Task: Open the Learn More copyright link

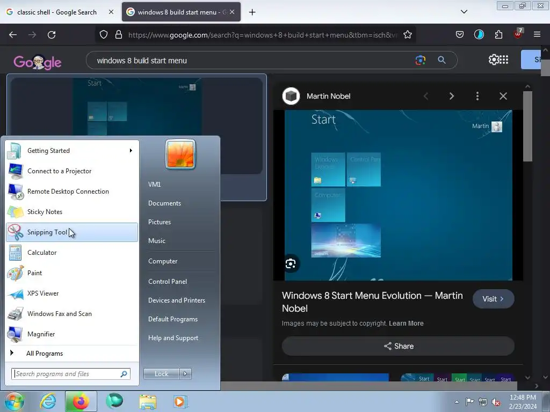Action: coord(406,323)
